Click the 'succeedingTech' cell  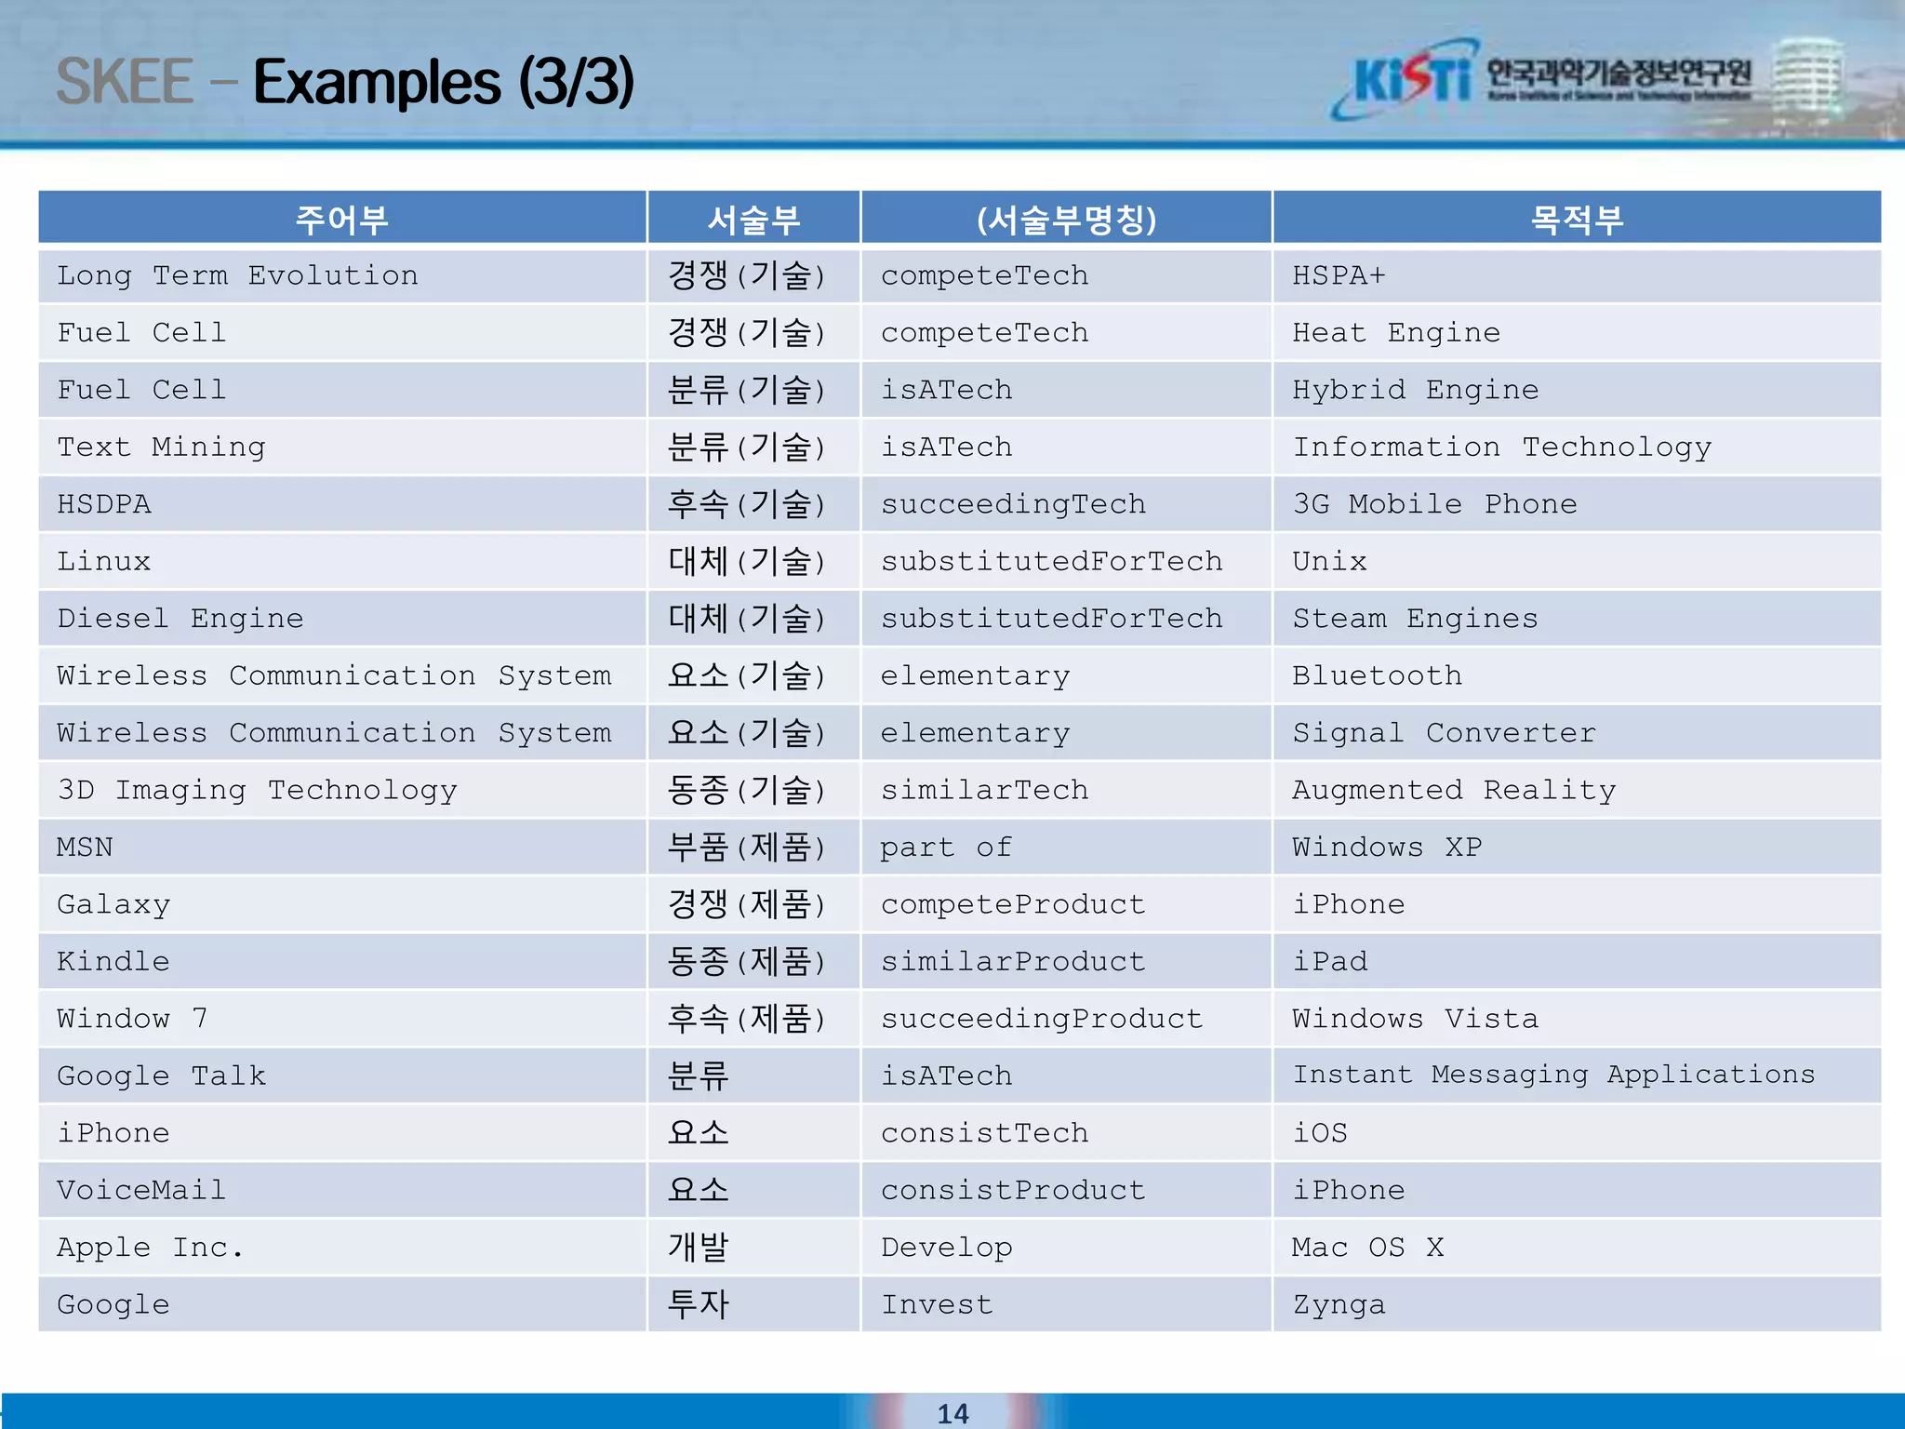pos(1066,504)
